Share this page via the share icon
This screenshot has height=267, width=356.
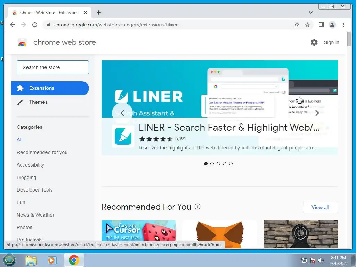pyautogui.click(x=296, y=25)
